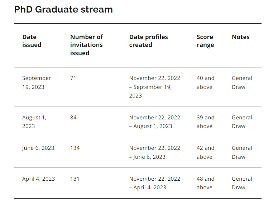278x204 pixels.
Task: Click the Notes column header
Action: (x=241, y=37)
